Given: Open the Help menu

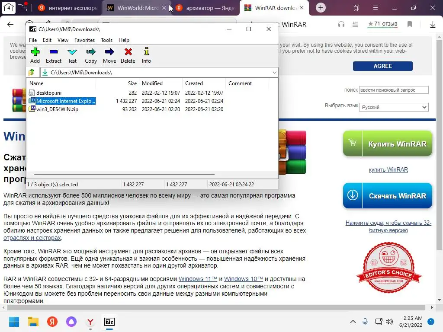Looking at the screenshot, I should [124, 40].
